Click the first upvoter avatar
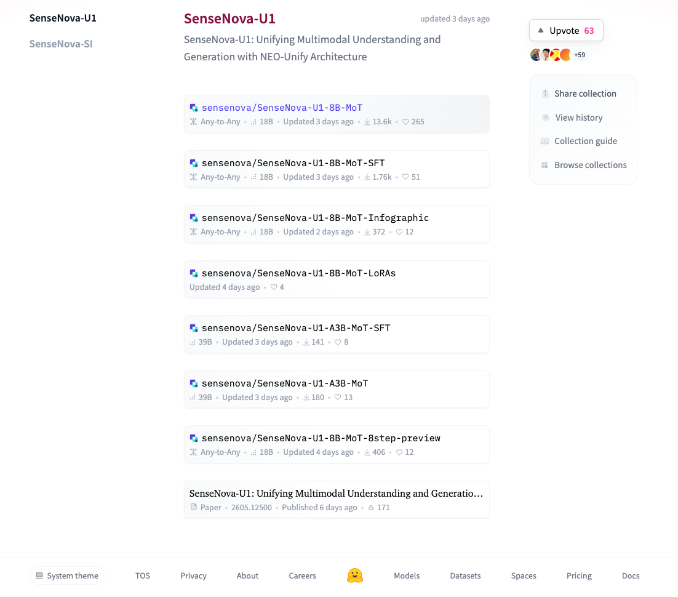This screenshot has height=597, width=678. (536, 55)
